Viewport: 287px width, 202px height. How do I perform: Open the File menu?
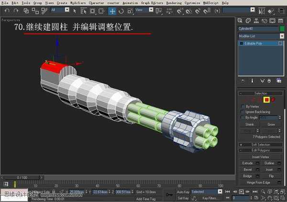click(5, 3)
